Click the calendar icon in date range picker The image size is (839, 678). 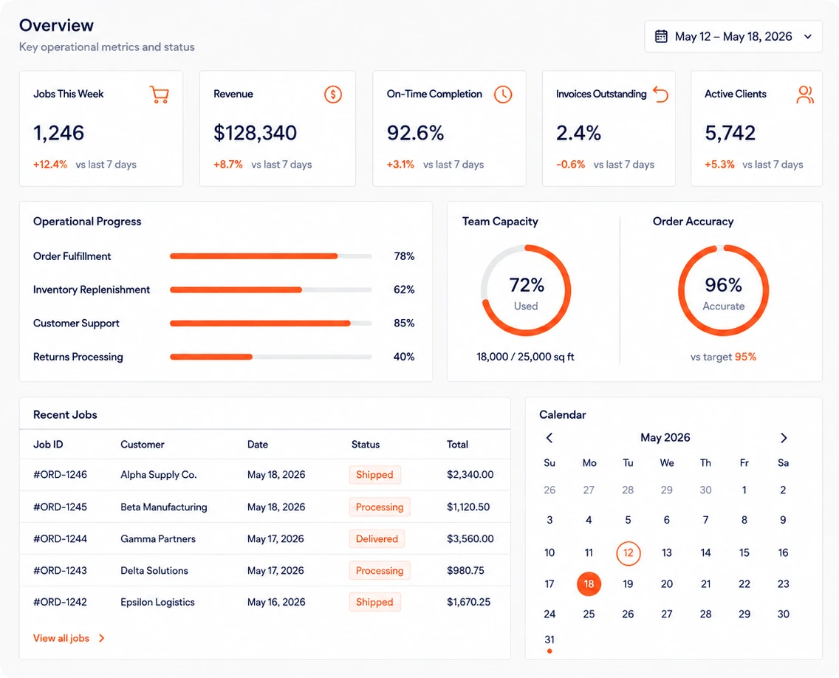click(x=661, y=36)
